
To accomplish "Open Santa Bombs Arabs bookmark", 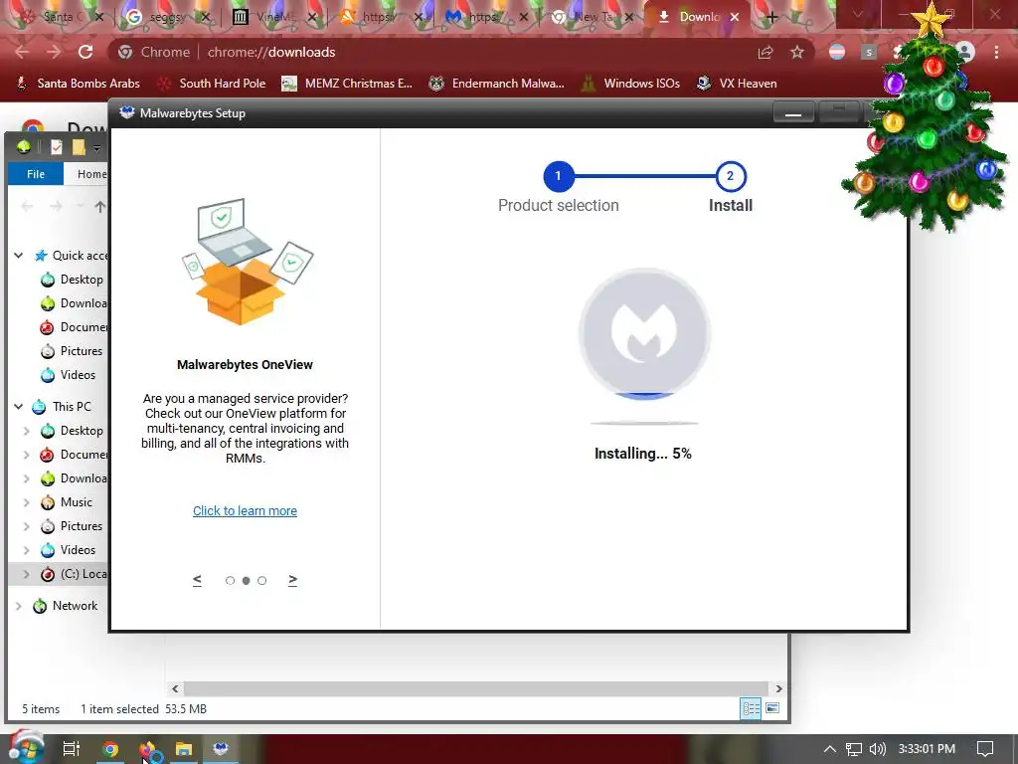I will click(78, 84).
